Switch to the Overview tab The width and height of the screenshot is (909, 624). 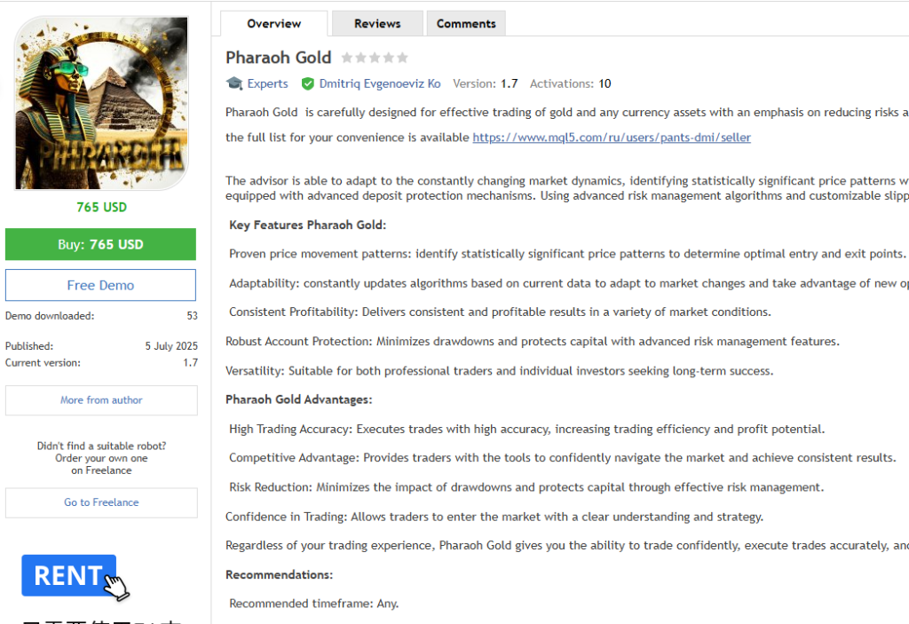pyautogui.click(x=273, y=24)
